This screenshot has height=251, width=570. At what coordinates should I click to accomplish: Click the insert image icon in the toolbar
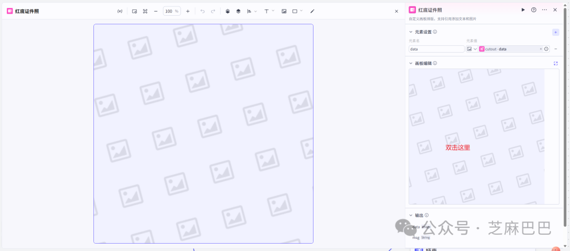point(284,11)
